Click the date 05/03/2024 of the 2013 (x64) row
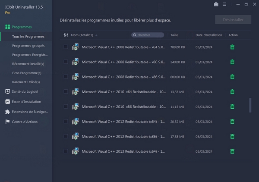Image resolution: width=259 pixels, height=182 pixels. [204, 151]
